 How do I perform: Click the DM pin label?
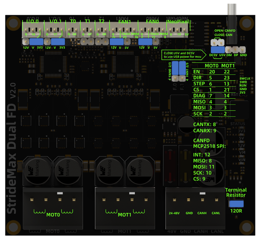[229, 55]
